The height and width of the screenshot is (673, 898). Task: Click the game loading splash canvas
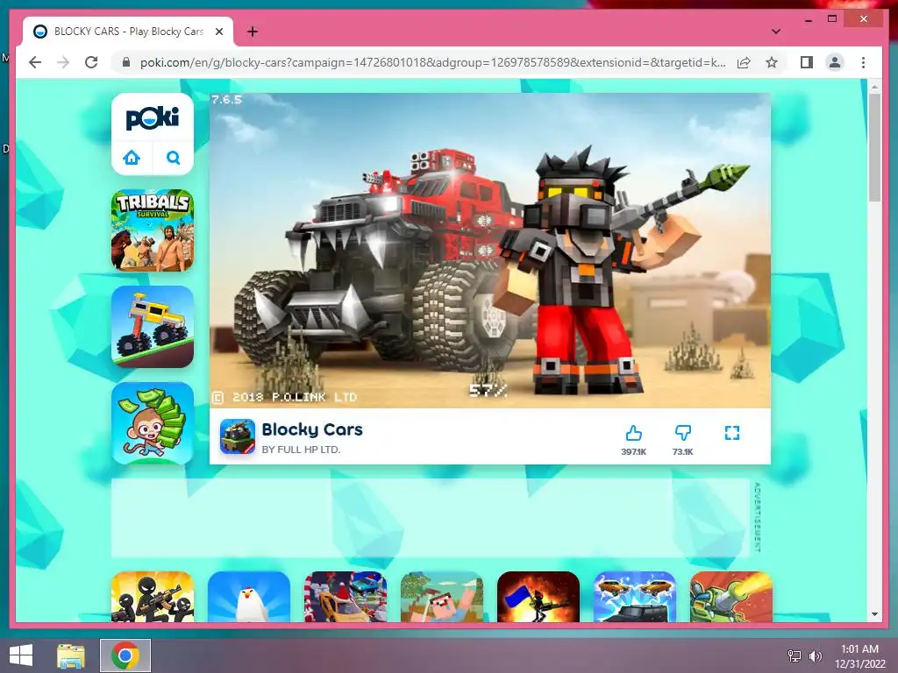[x=490, y=251]
